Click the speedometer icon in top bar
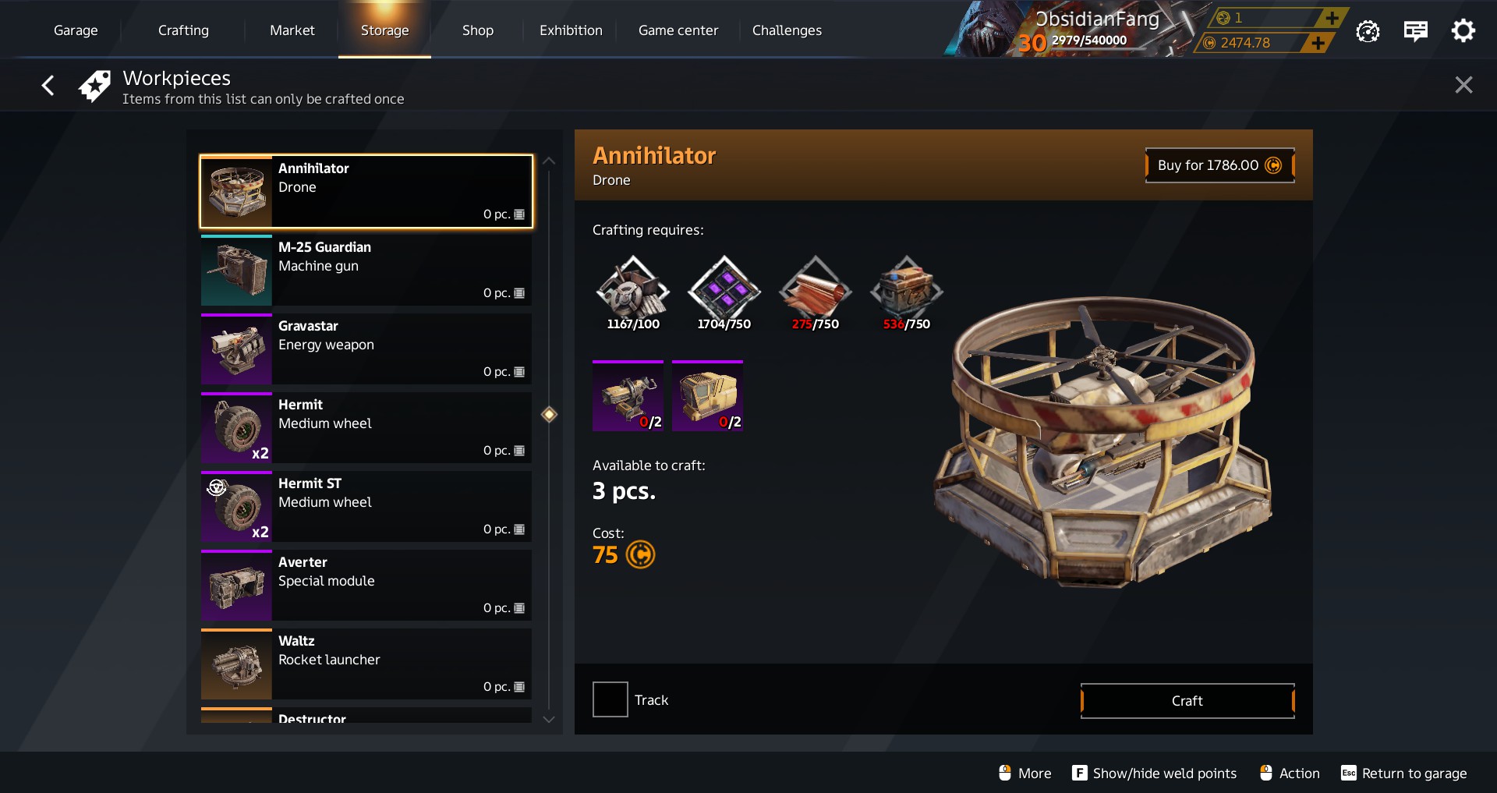 pos(1368,31)
